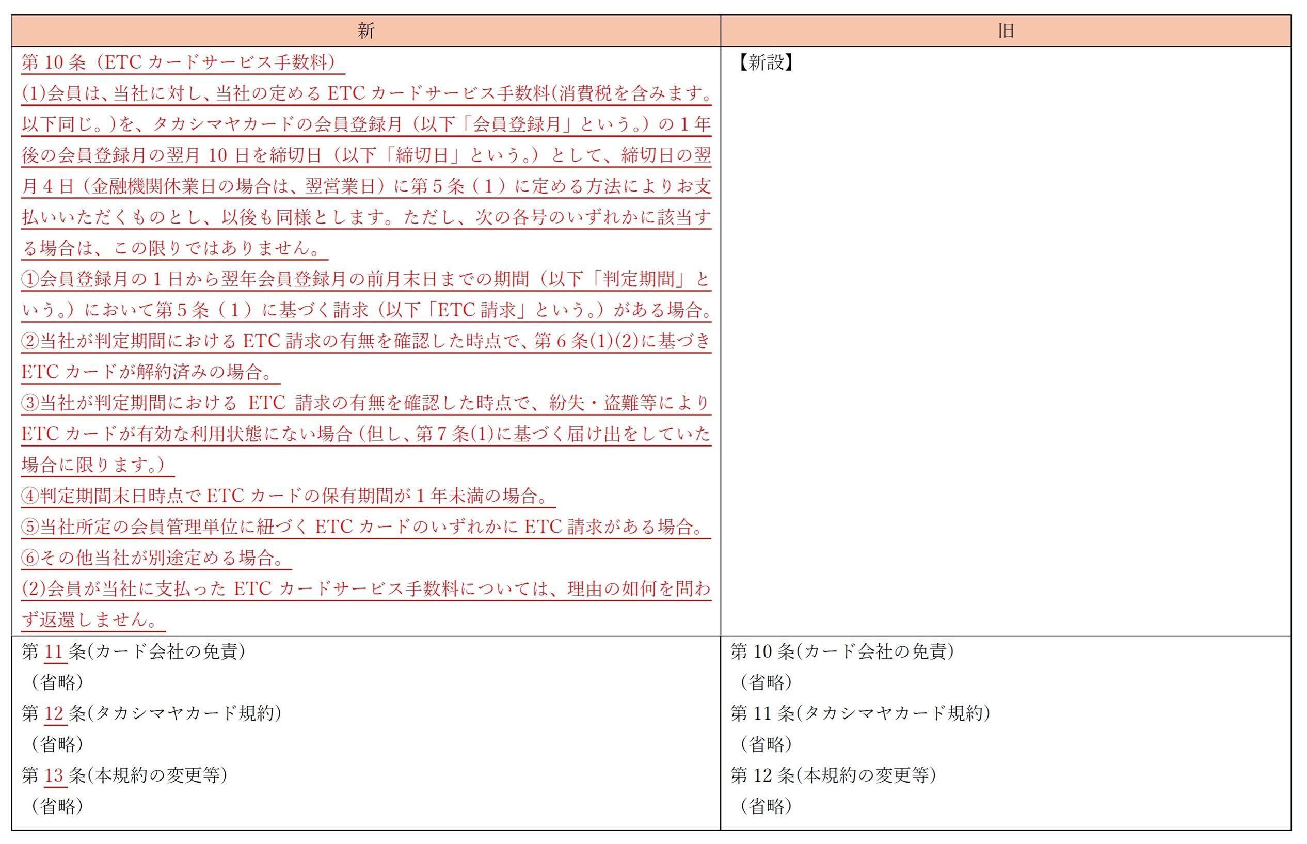
Task: Click 第11条(タカシマヤカード規約) in old column
Action: (x=860, y=713)
